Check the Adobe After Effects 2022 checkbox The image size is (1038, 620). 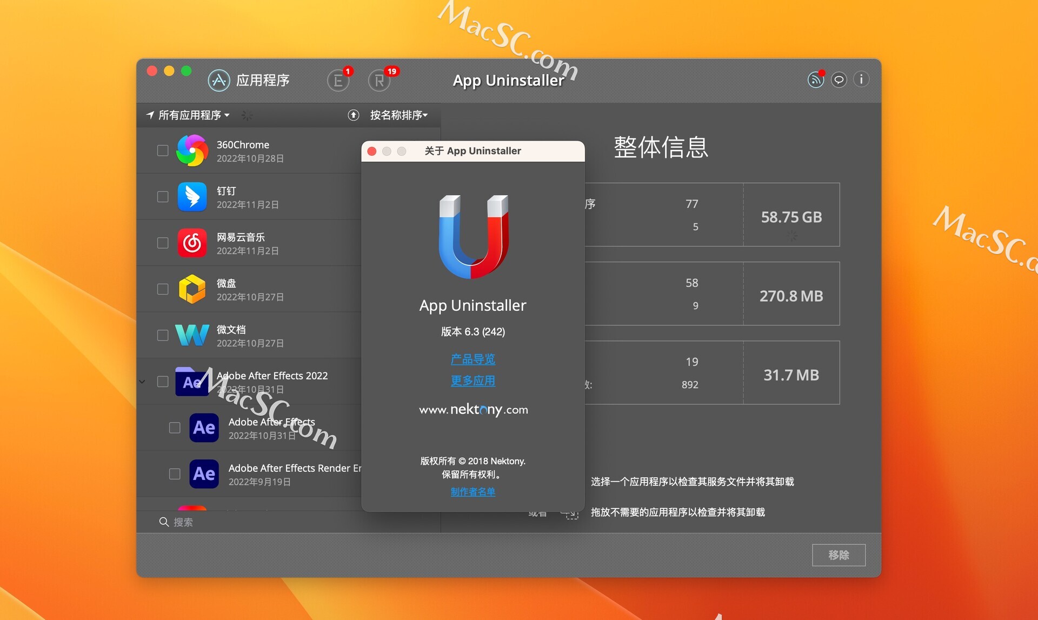coord(163,382)
